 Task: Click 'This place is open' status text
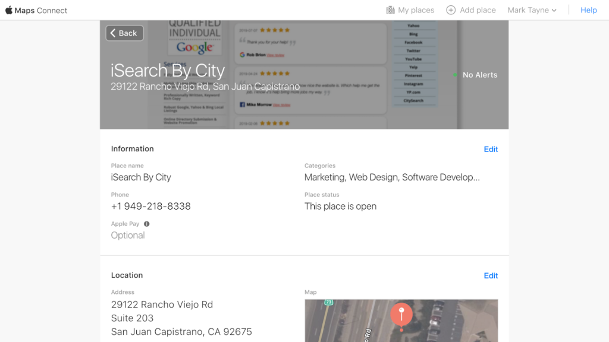click(x=340, y=206)
